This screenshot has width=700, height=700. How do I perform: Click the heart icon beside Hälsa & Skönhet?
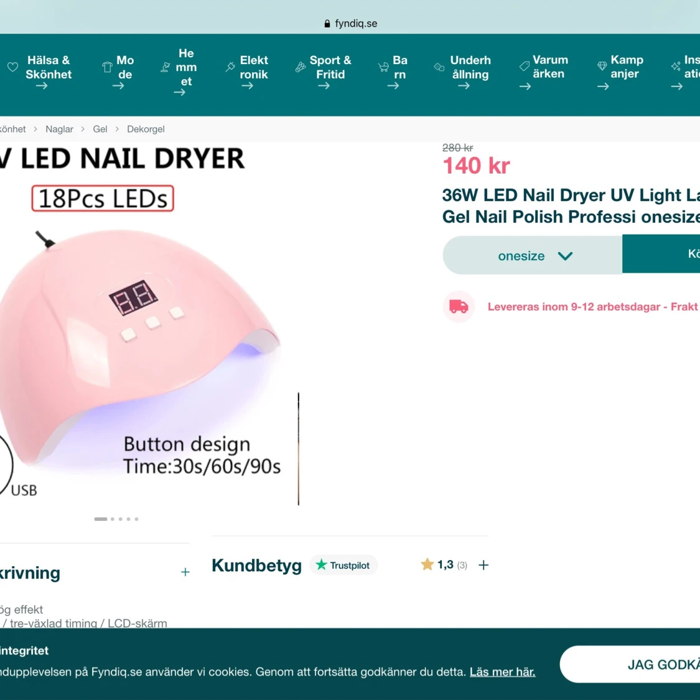tap(12, 67)
